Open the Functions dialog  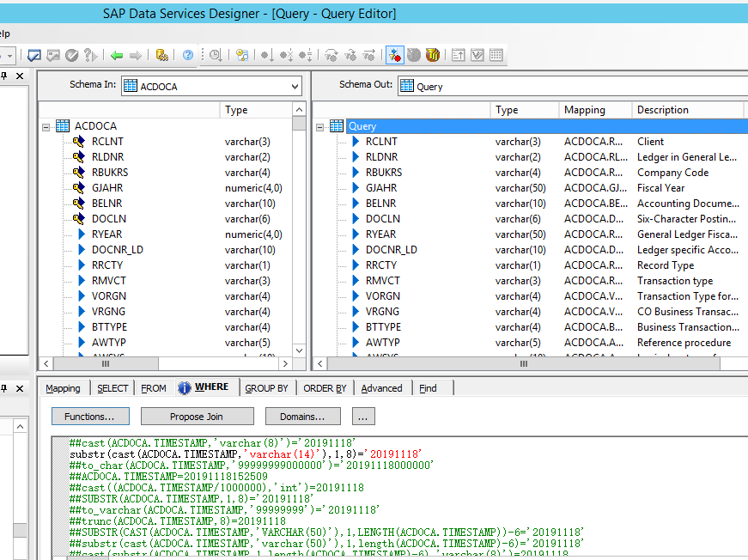[x=89, y=416]
